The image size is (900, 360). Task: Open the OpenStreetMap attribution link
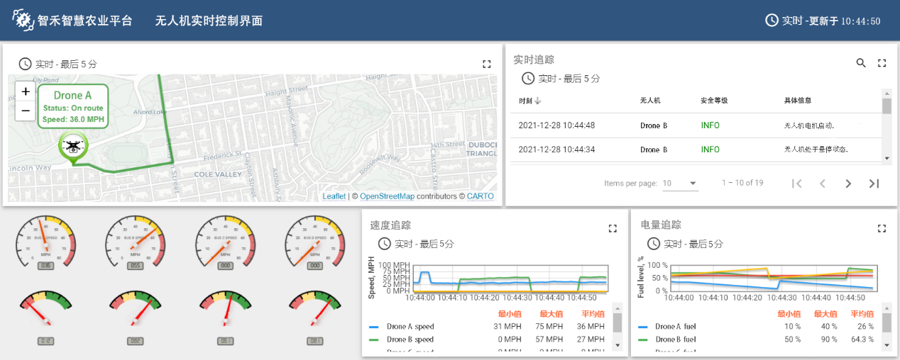pyautogui.click(x=387, y=196)
